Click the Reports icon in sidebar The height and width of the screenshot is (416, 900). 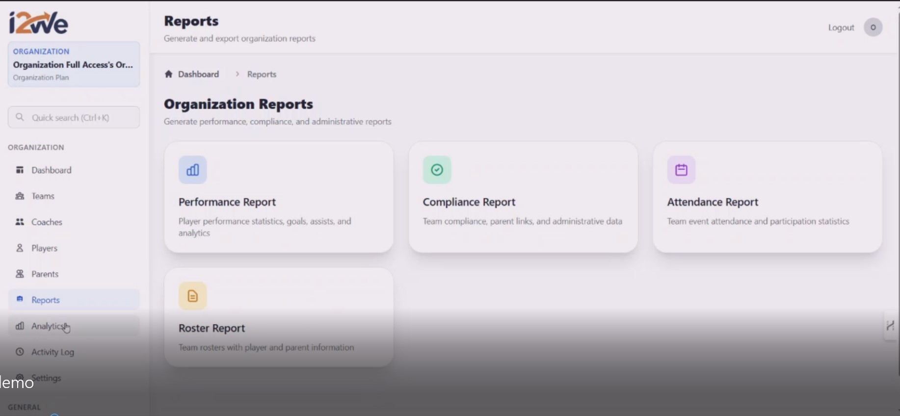coord(20,299)
